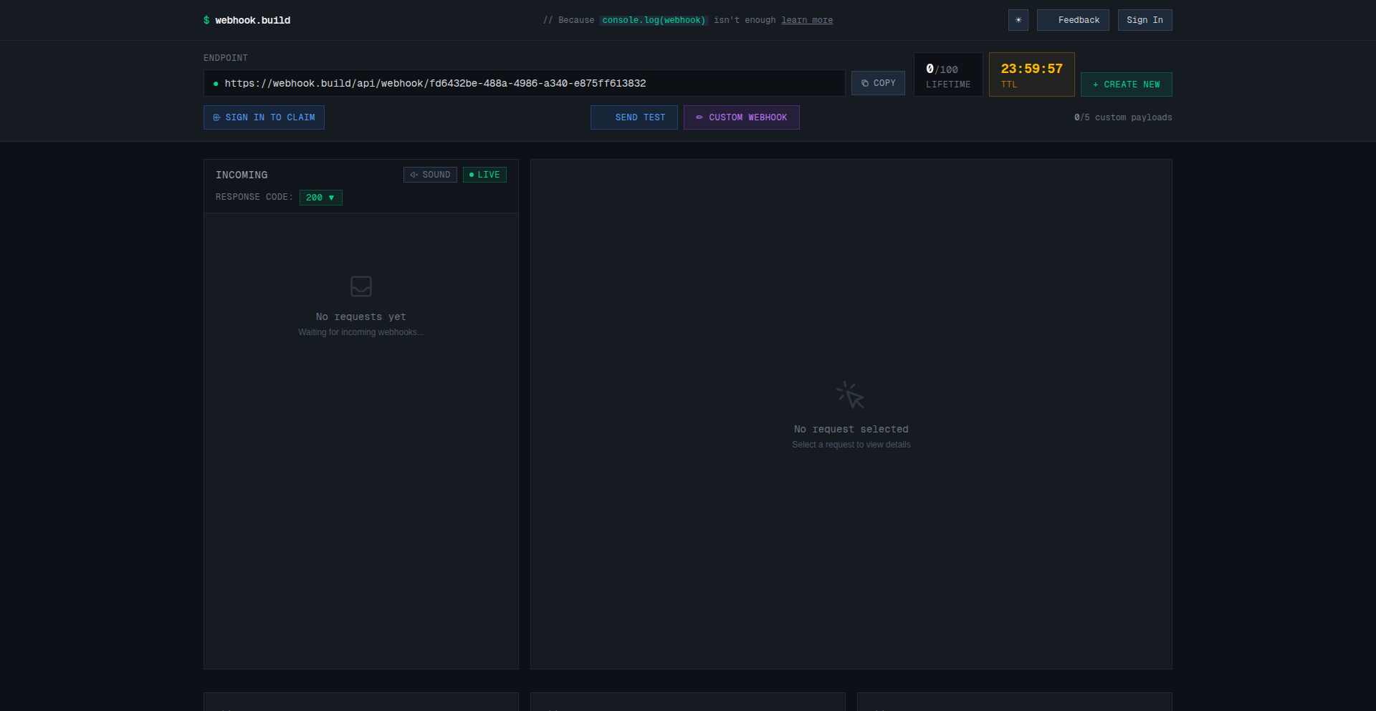Mute the SOUND notification toggle

click(x=430, y=174)
